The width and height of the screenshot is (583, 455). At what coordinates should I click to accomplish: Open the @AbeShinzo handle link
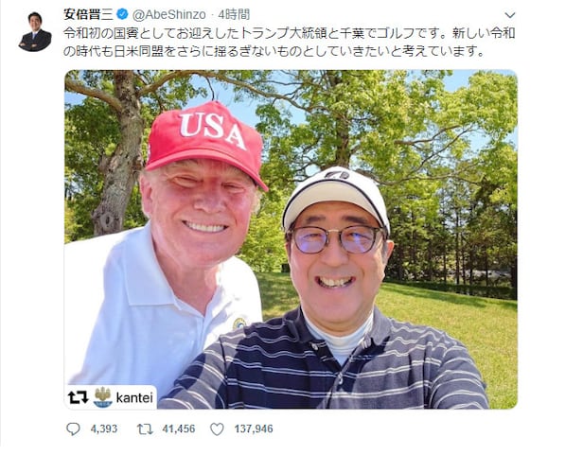(x=169, y=14)
